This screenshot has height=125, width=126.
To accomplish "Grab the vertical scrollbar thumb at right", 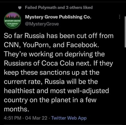I will click(125, 32).
